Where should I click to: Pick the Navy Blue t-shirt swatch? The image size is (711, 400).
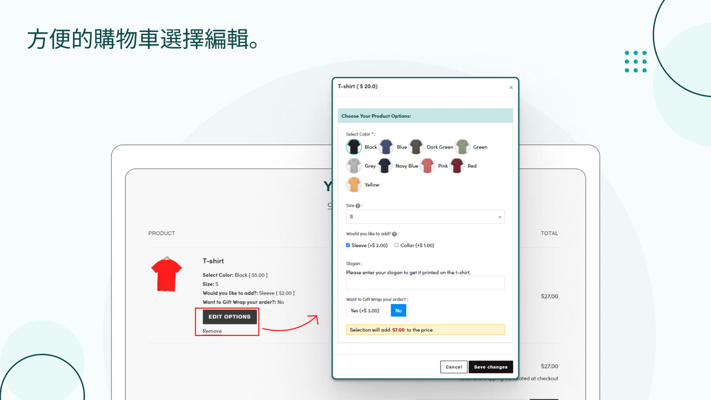[x=385, y=166]
